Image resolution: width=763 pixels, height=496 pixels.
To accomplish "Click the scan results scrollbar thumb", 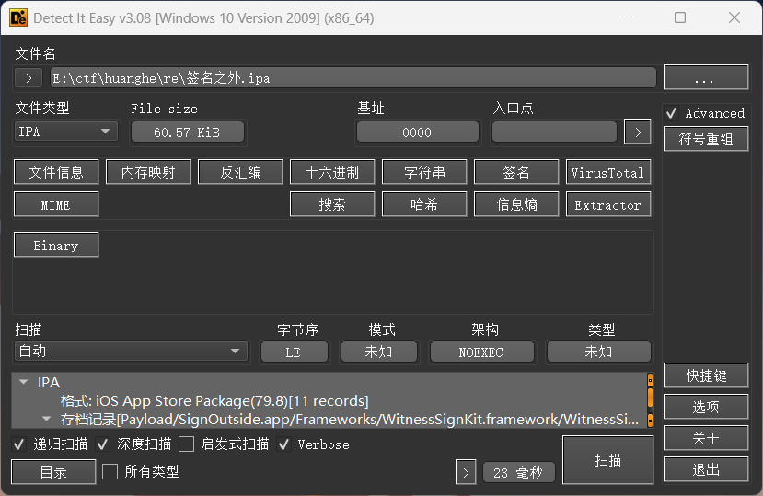I will pyautogui.click(x=650, y=398).
